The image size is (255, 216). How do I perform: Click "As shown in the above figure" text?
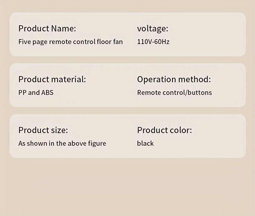62,143
